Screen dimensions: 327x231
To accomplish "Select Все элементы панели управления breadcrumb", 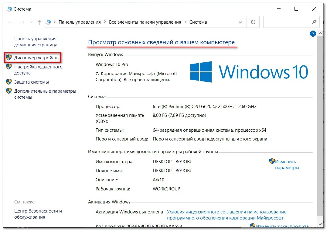I will [145, 22].
